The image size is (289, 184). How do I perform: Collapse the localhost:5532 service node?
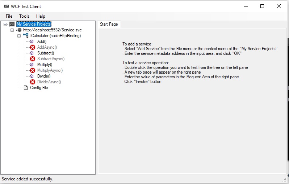pyautogui.click(x=12, y=30)
